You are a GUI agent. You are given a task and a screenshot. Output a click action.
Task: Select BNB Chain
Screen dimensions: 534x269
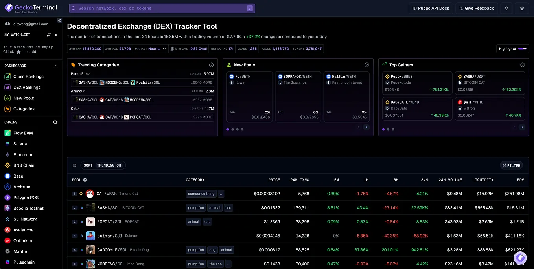click(24, 165)
